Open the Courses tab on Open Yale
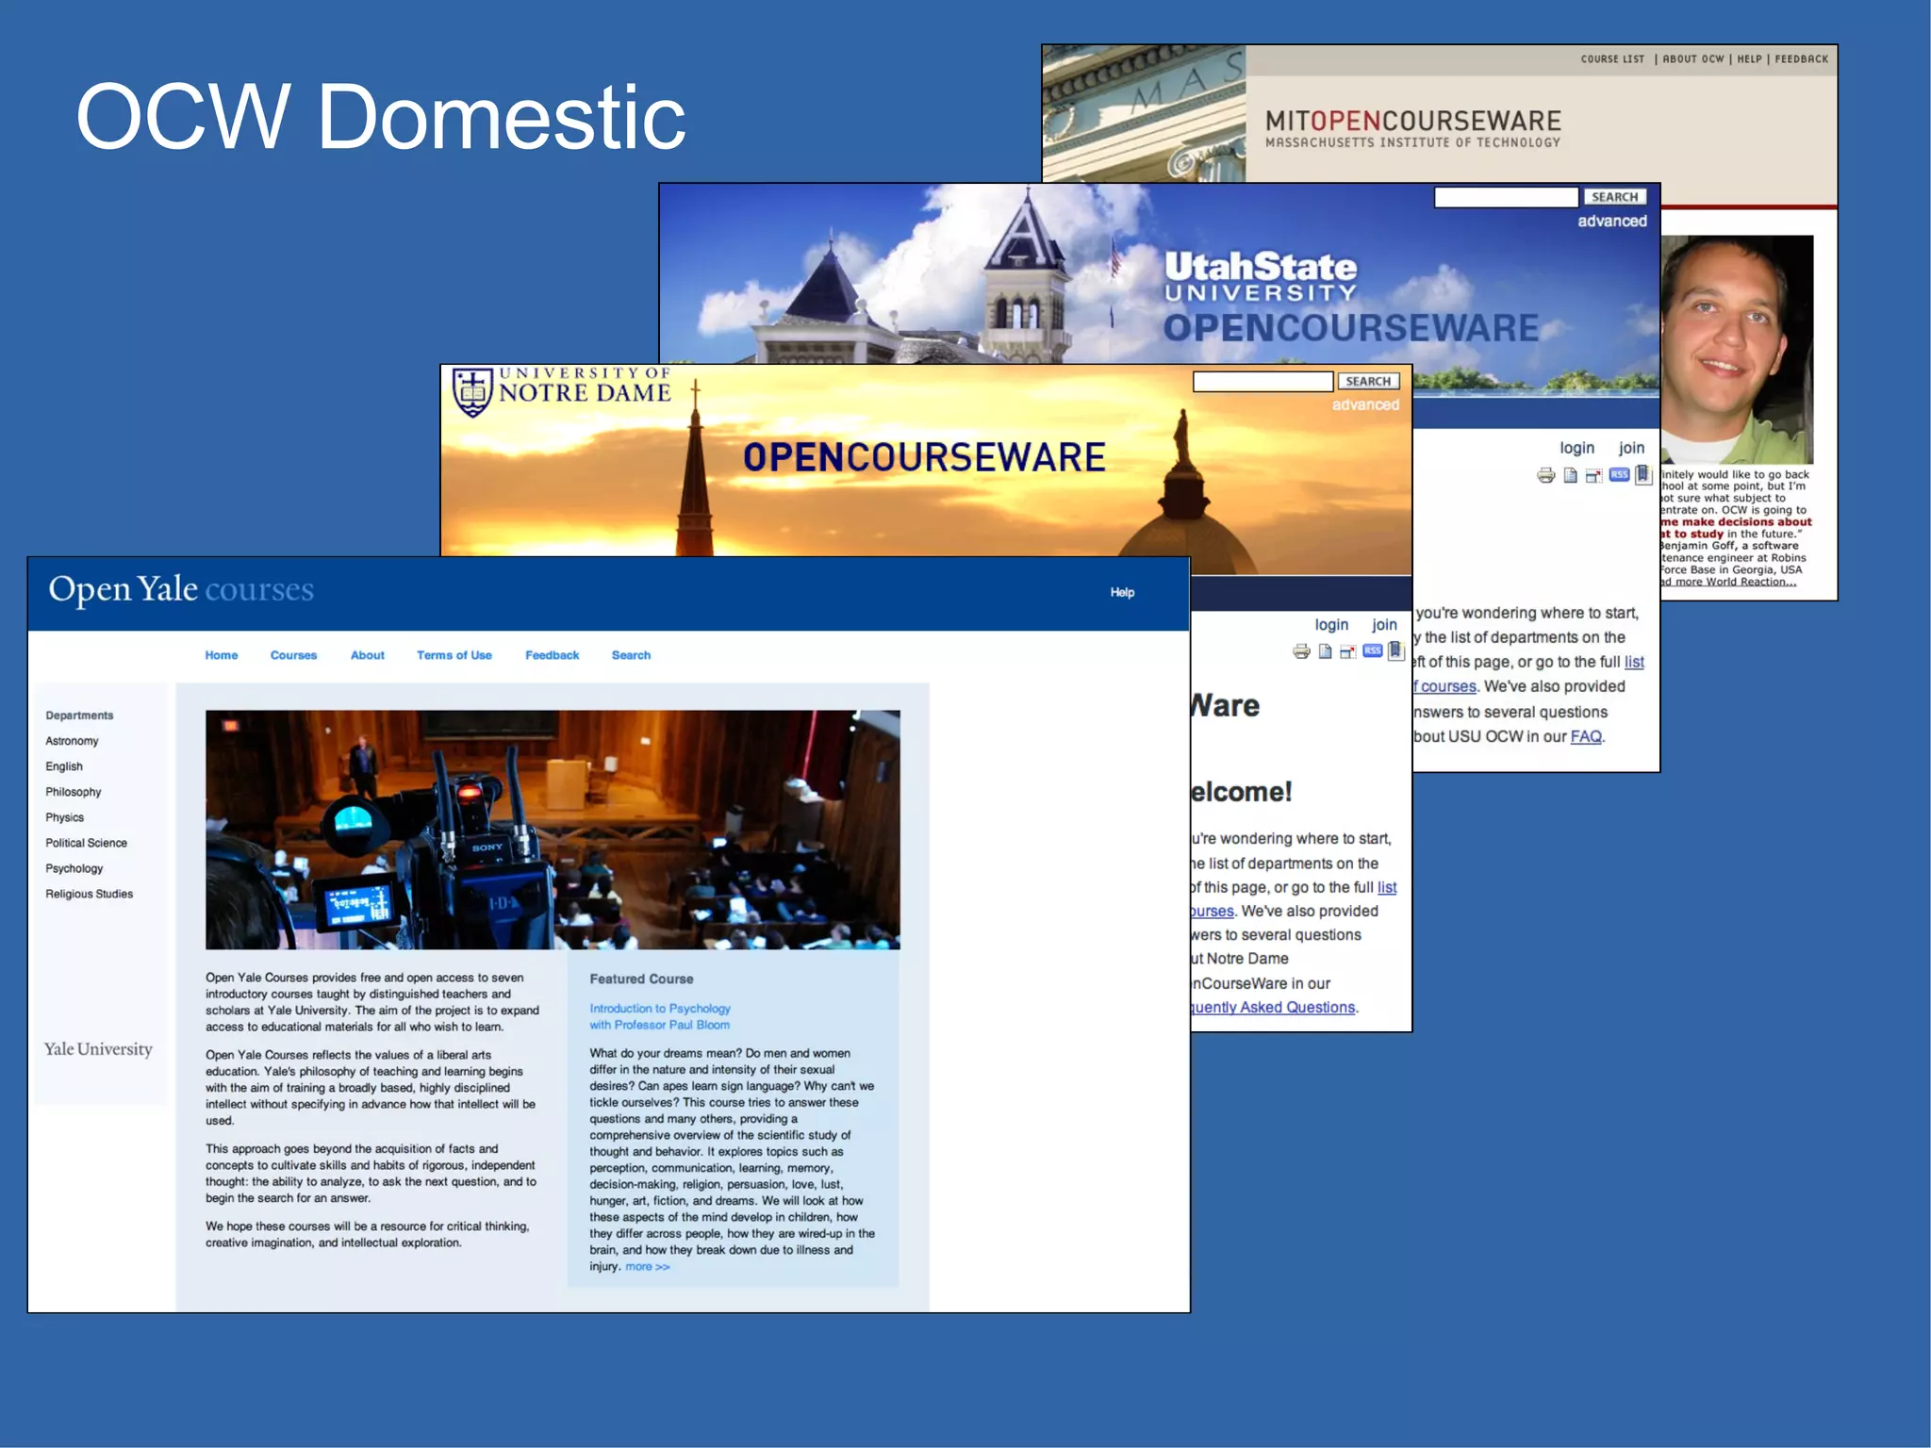Screen dimensions: 1931x1448 pyautogui.click(x=293, y=655)
